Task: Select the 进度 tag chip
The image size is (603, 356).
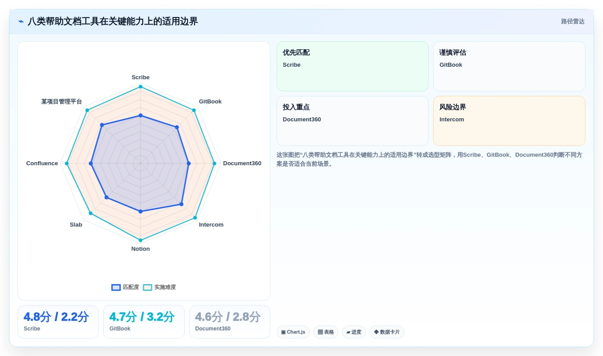Action: point(354,332)
